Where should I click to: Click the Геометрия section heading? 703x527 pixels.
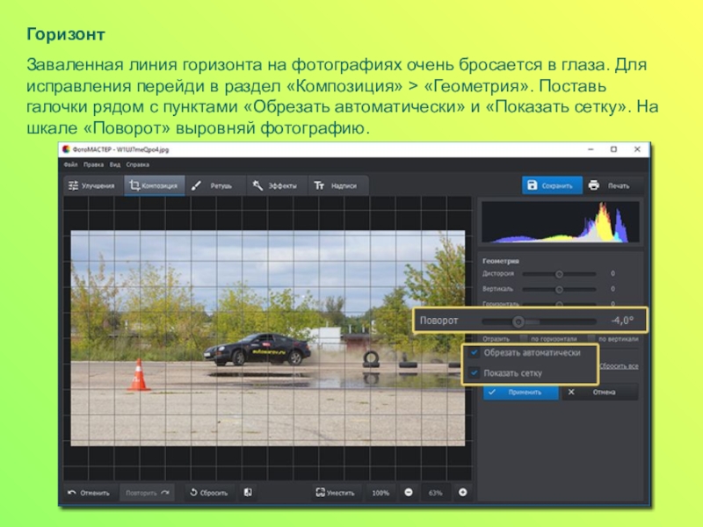tap(501, 261)
